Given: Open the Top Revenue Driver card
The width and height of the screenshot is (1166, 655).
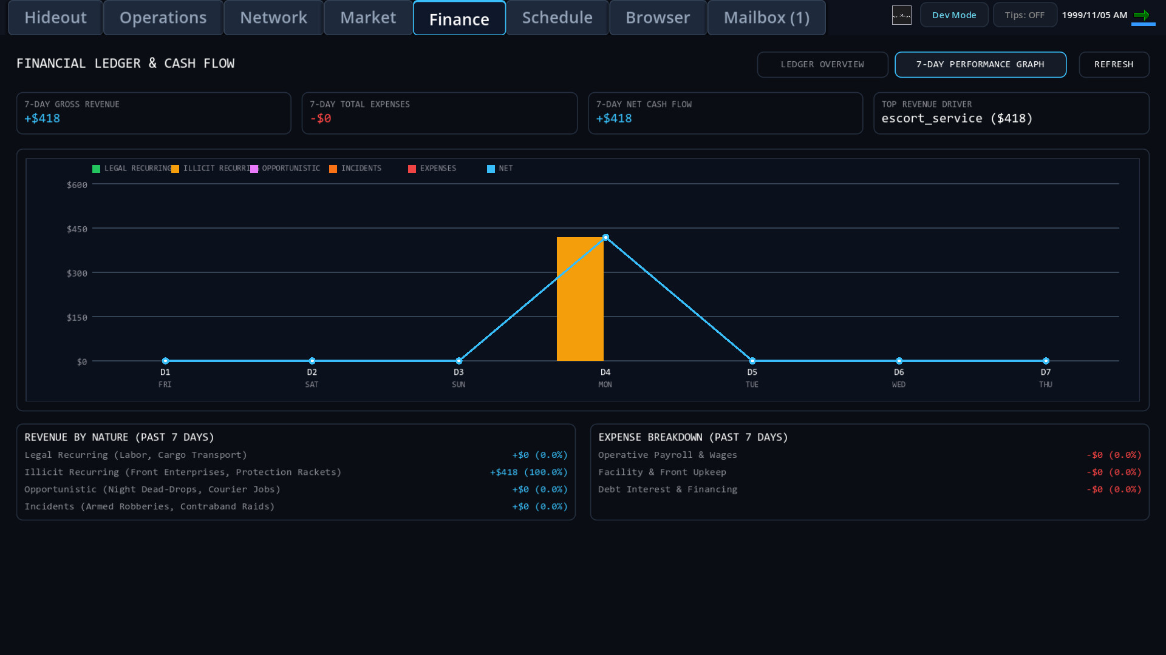Looking at the screenshot, I should pyautogui.click(x=1011, y=113).
